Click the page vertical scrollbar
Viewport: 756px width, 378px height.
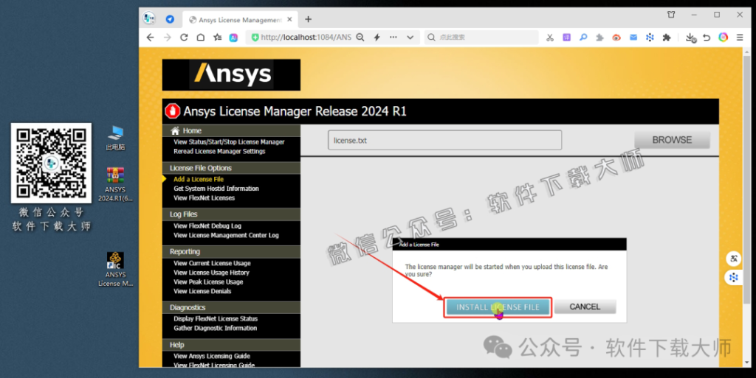tap(746, 181)
